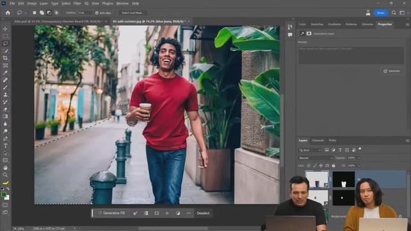411x231 pixels.
Task: Select the Zoom tool in left toolbar
Action: click(5, 175)
